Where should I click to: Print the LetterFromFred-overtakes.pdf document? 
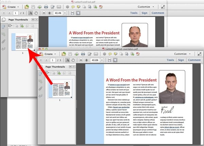pyautogui.click(x=82, y=54)
